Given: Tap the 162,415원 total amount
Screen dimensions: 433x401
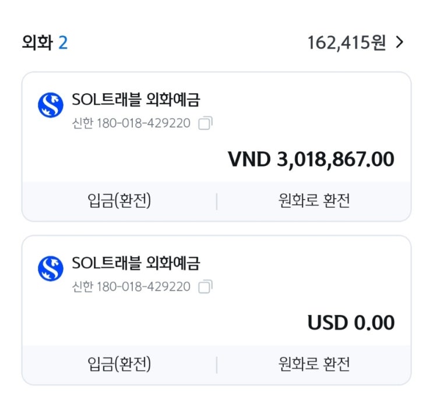Looking at the screenshot, I should 347,43.
